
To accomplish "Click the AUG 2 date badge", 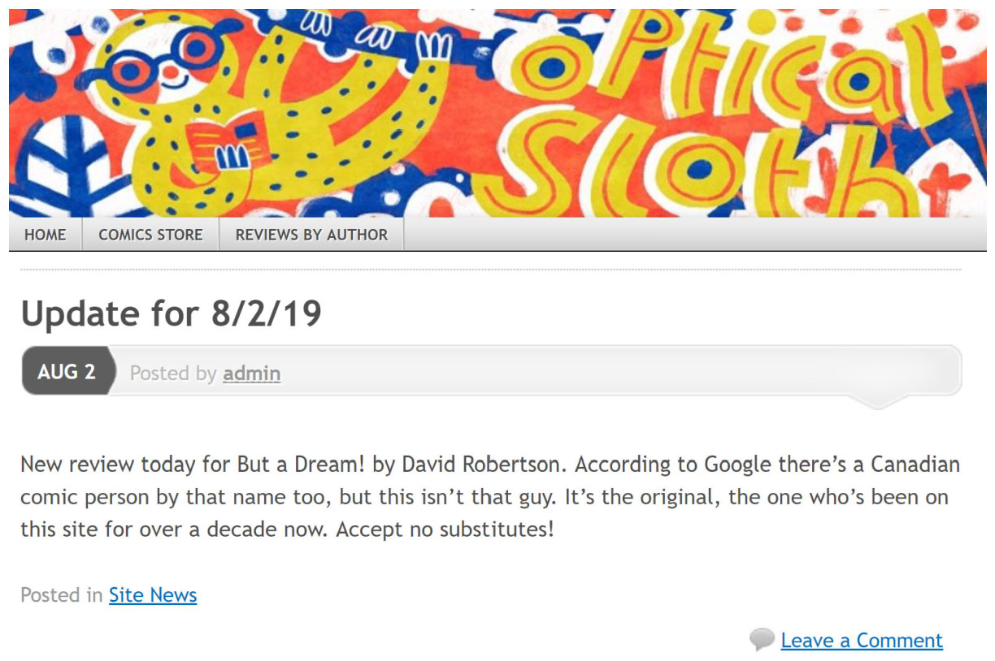I will [x=67, y=372].
